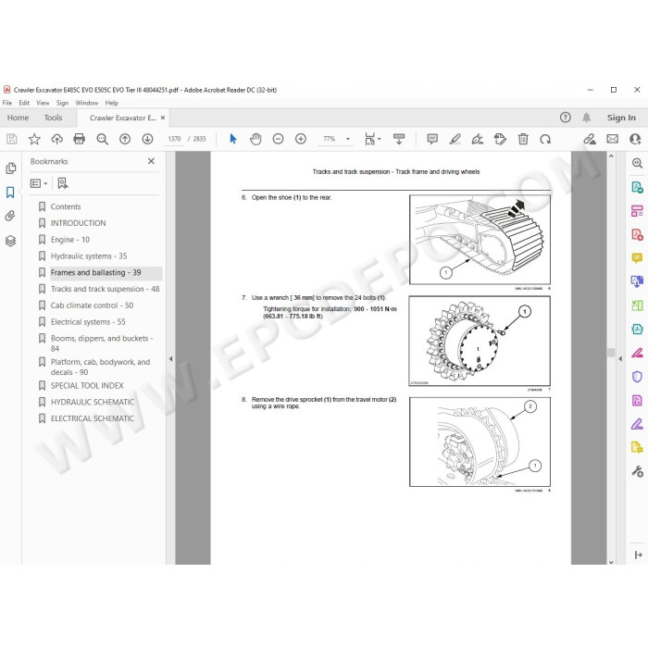Click the Print file icon
The height and width of the screenshot is (648, 648).
coord(80,139)
